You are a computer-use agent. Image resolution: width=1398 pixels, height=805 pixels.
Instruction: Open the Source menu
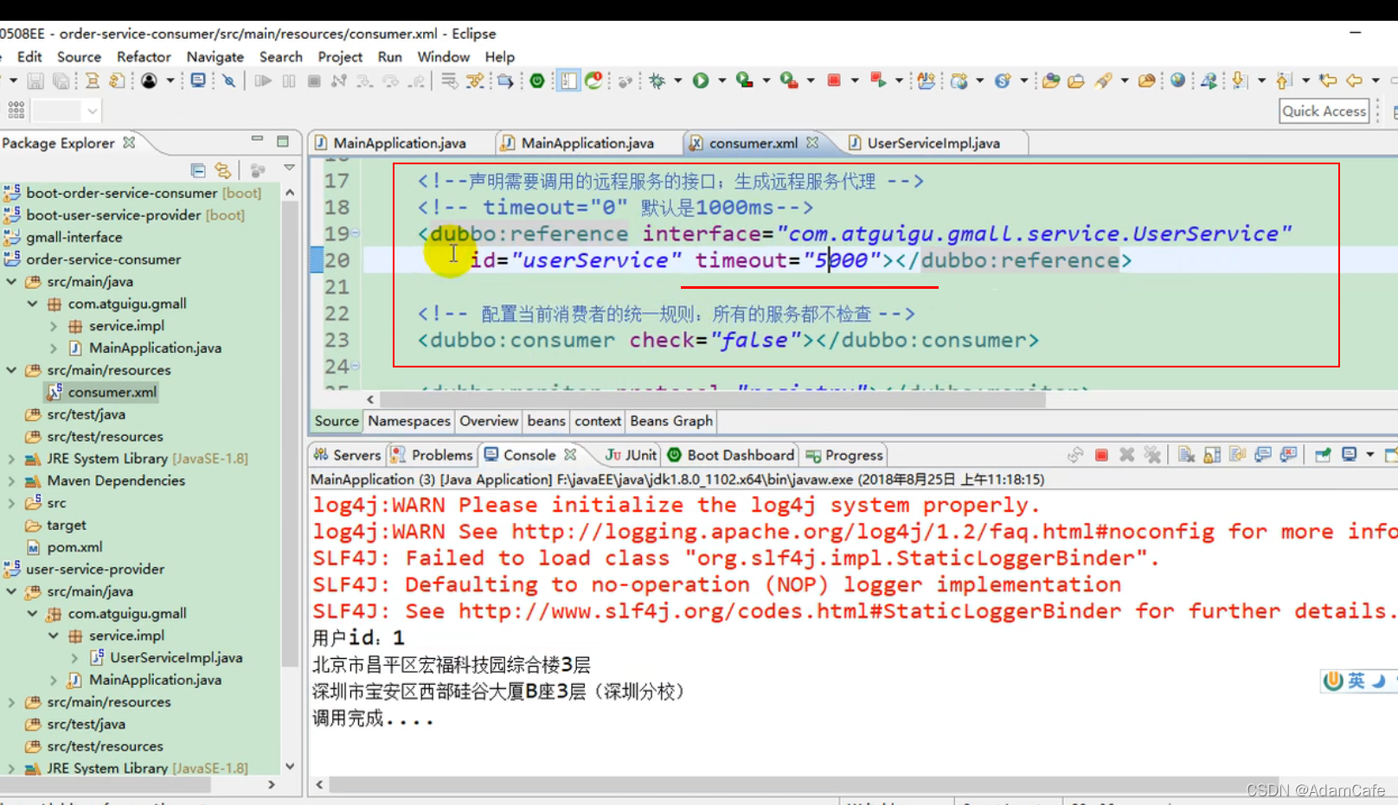pyautogui.click(x=79, y=57)
